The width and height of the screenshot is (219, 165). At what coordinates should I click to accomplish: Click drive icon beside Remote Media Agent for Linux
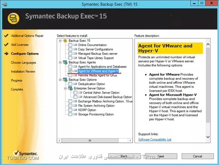click(x=75, y=75)
